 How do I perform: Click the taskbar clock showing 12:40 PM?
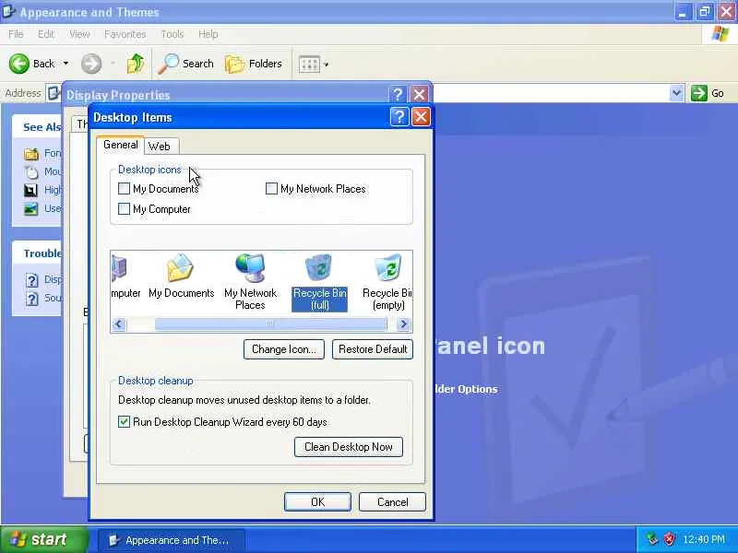704,539
